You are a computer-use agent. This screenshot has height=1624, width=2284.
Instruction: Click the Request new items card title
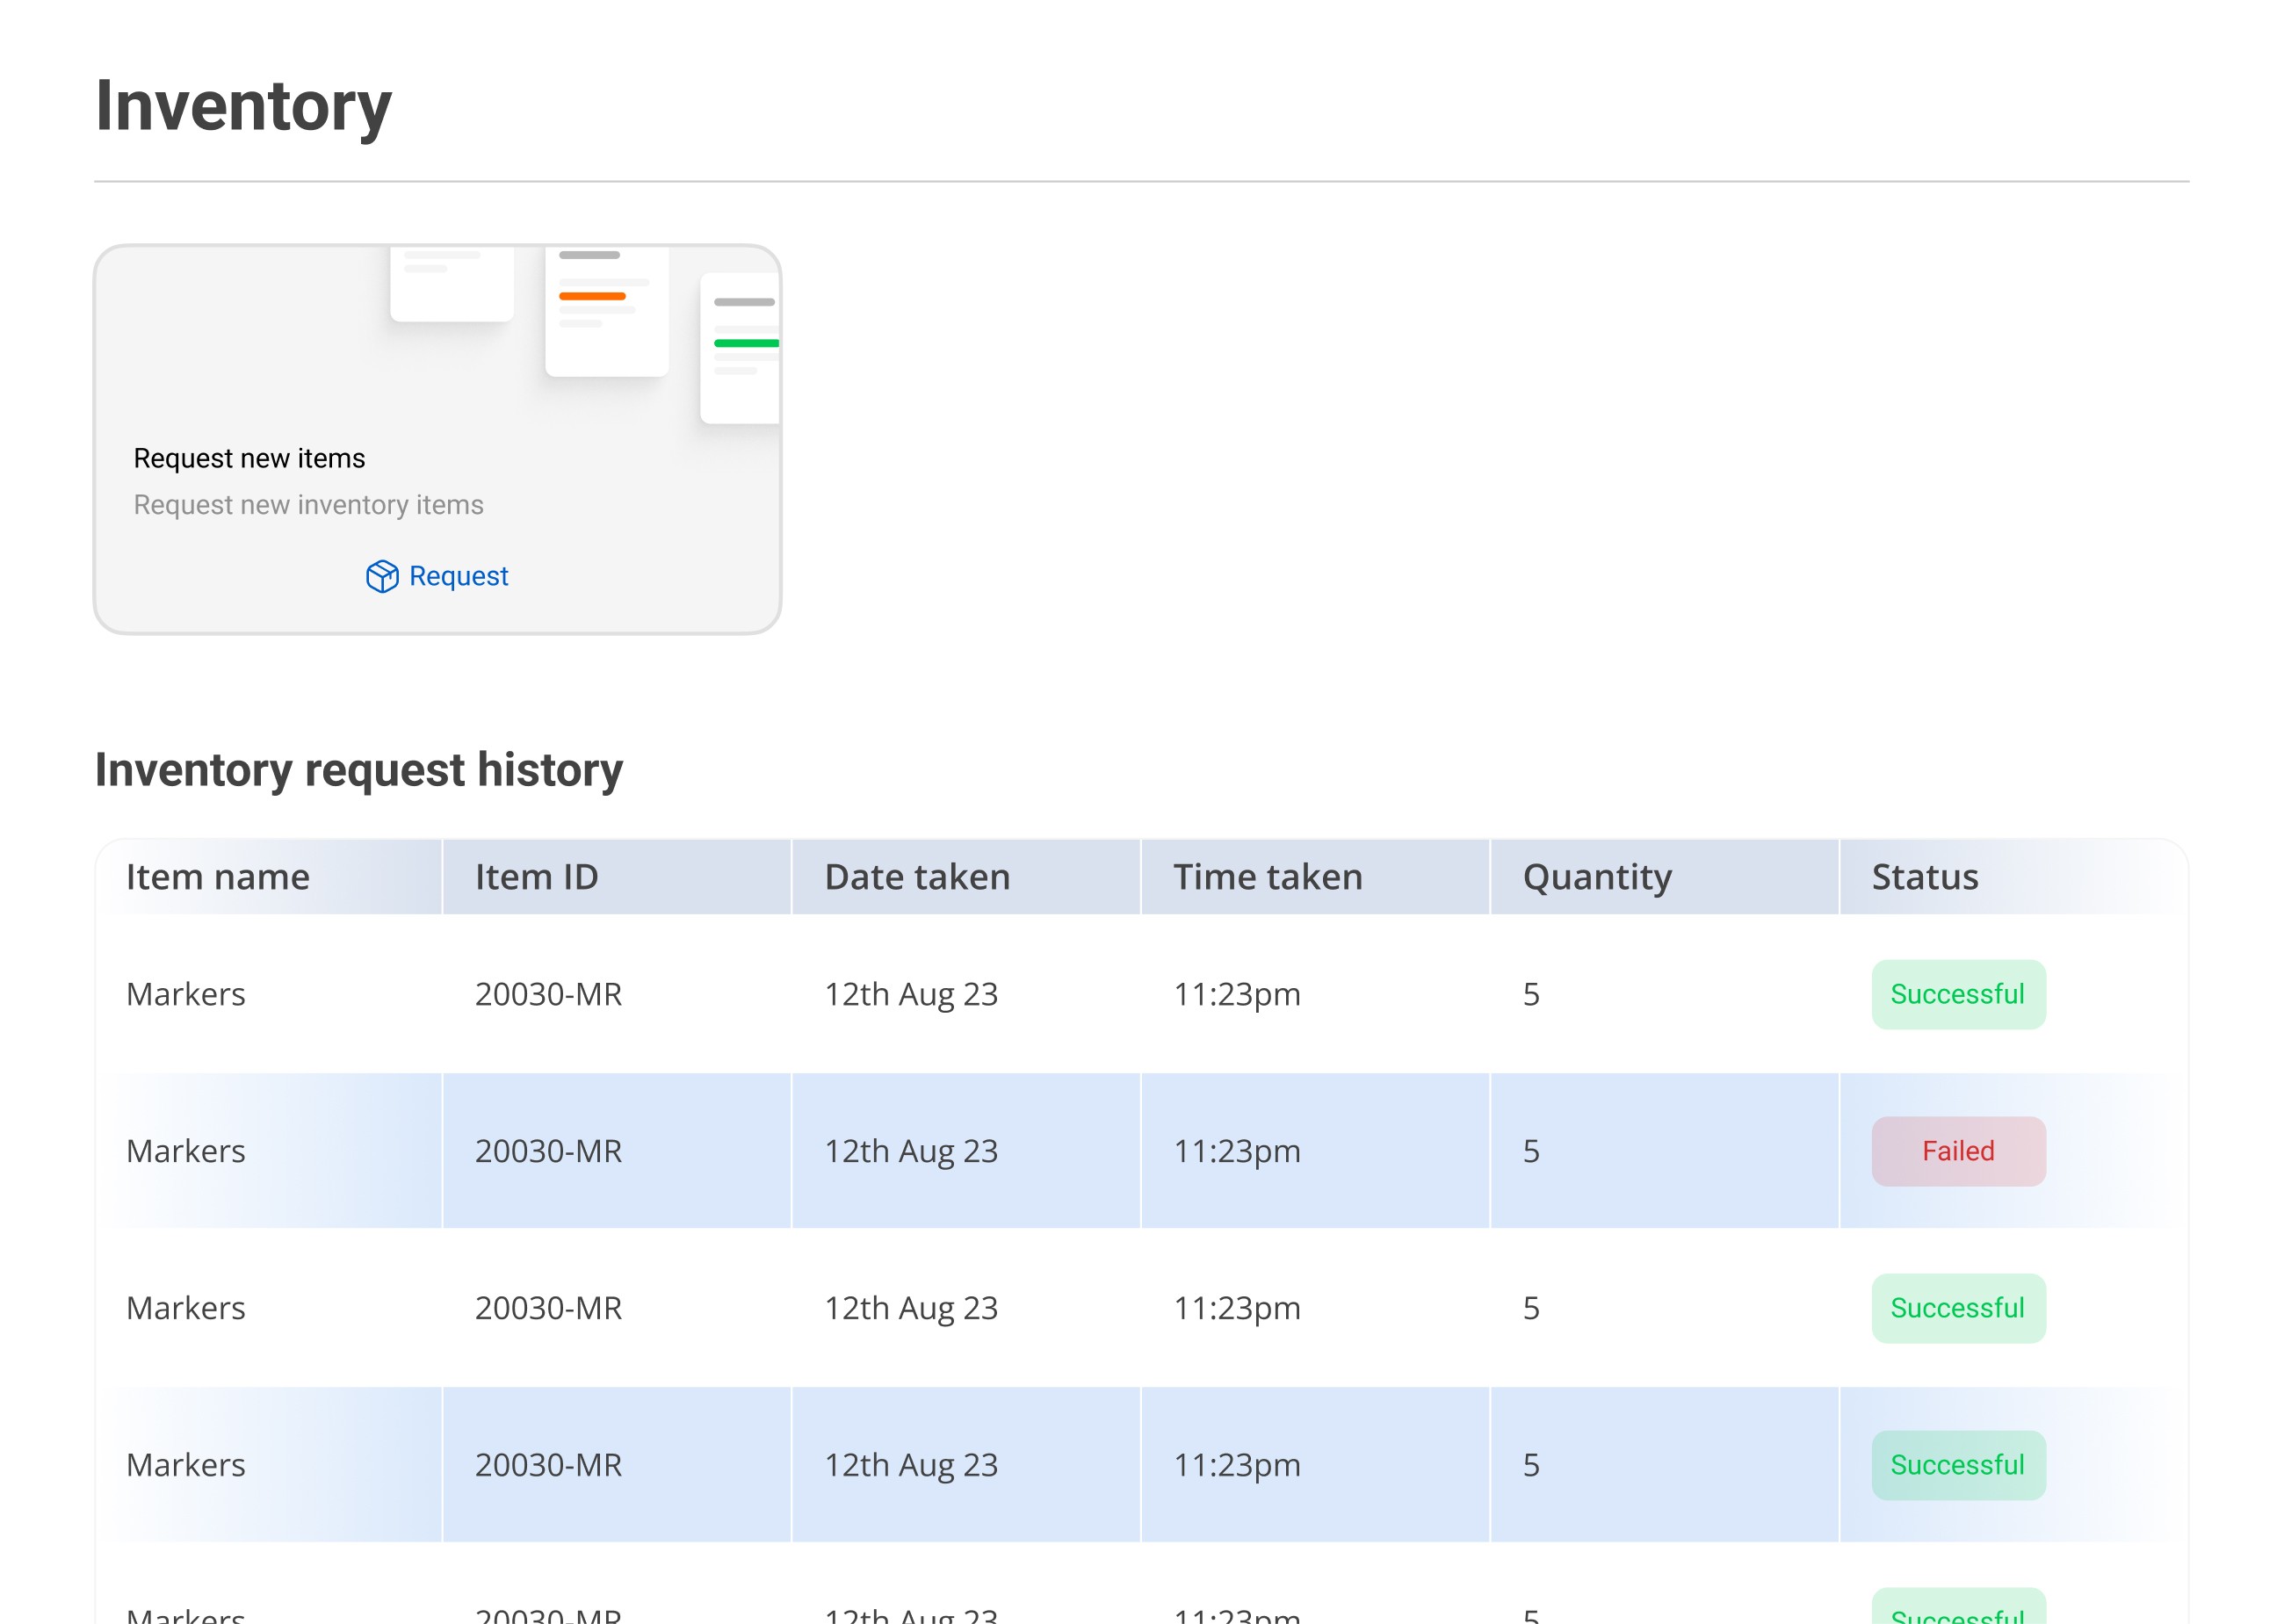[x=249, y=458]
